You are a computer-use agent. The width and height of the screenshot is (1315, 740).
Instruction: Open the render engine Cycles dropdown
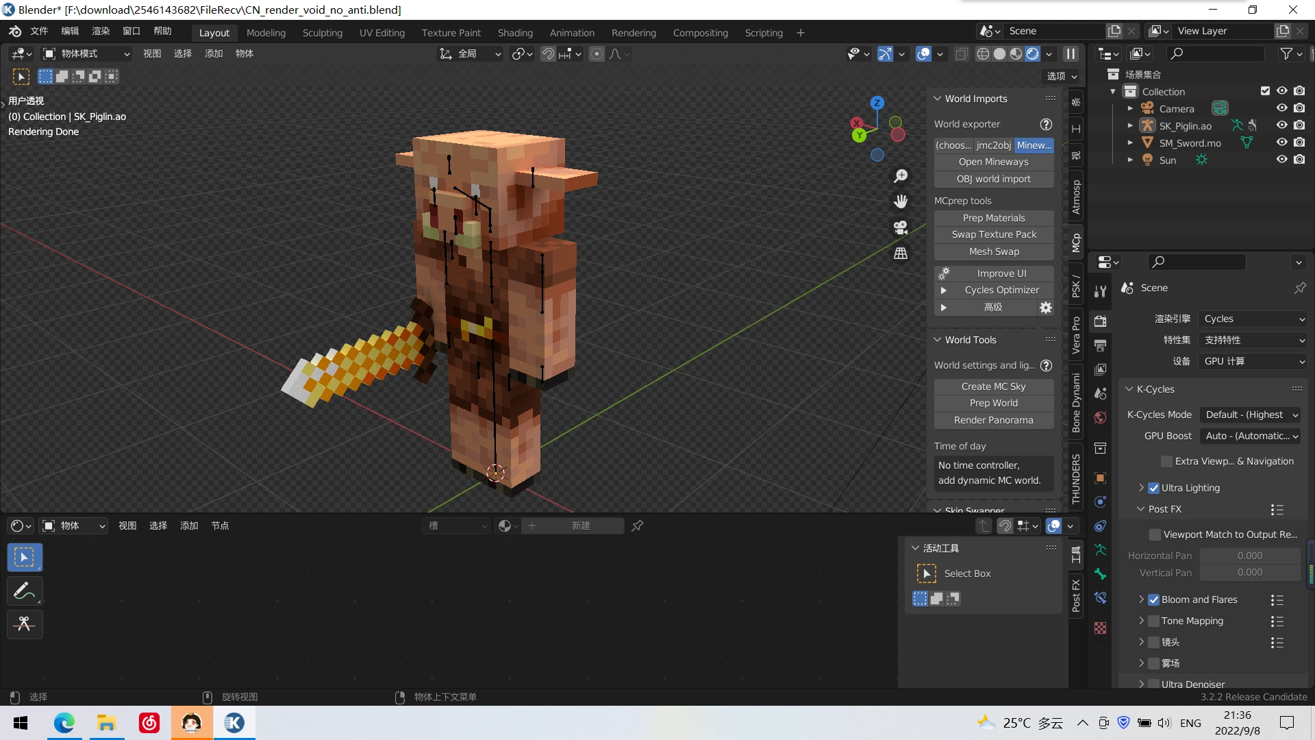point(1253,319)
